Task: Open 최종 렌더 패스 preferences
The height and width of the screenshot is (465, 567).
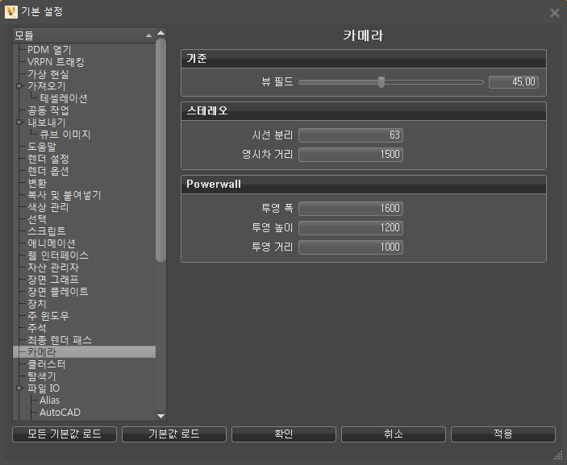Action: 60,340
